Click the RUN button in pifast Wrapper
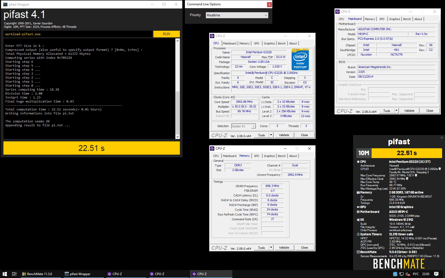The image size is (445, 278). [x=166, y=34]
